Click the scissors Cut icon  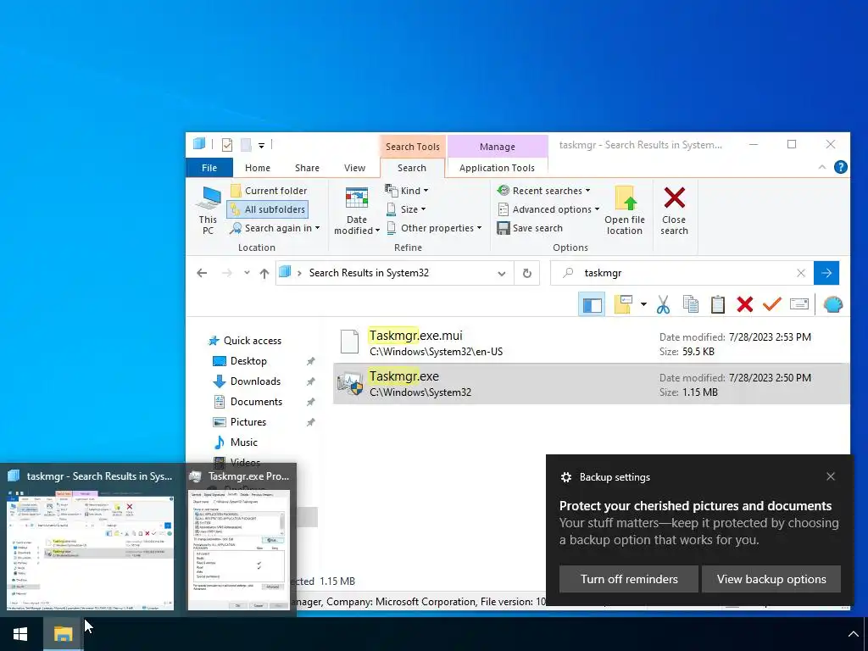[663, 304]
